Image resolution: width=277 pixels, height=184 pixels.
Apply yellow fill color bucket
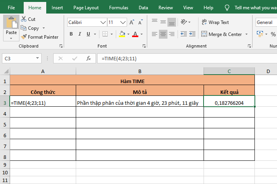pos(122,34)
